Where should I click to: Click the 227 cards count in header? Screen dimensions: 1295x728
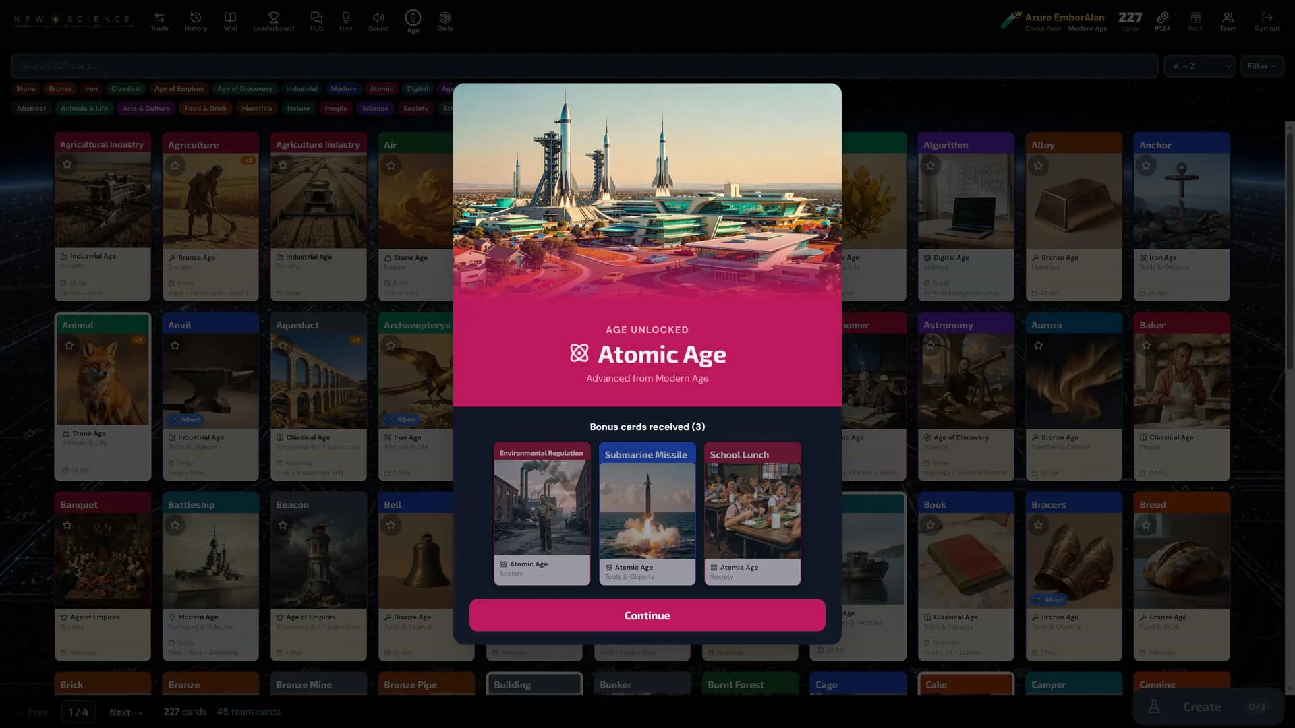1130,21
